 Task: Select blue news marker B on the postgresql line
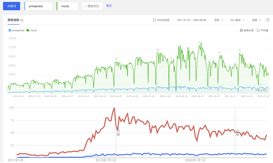[x=170, y=84]
